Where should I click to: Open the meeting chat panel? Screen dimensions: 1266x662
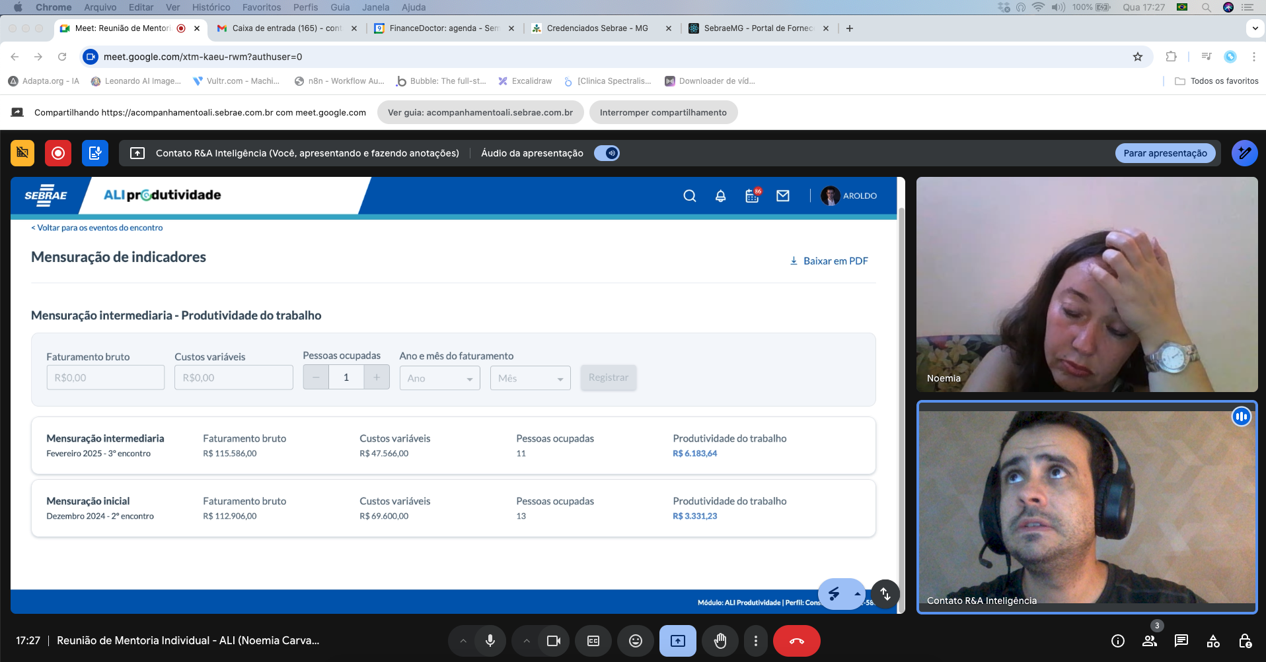pos(1181,641)
